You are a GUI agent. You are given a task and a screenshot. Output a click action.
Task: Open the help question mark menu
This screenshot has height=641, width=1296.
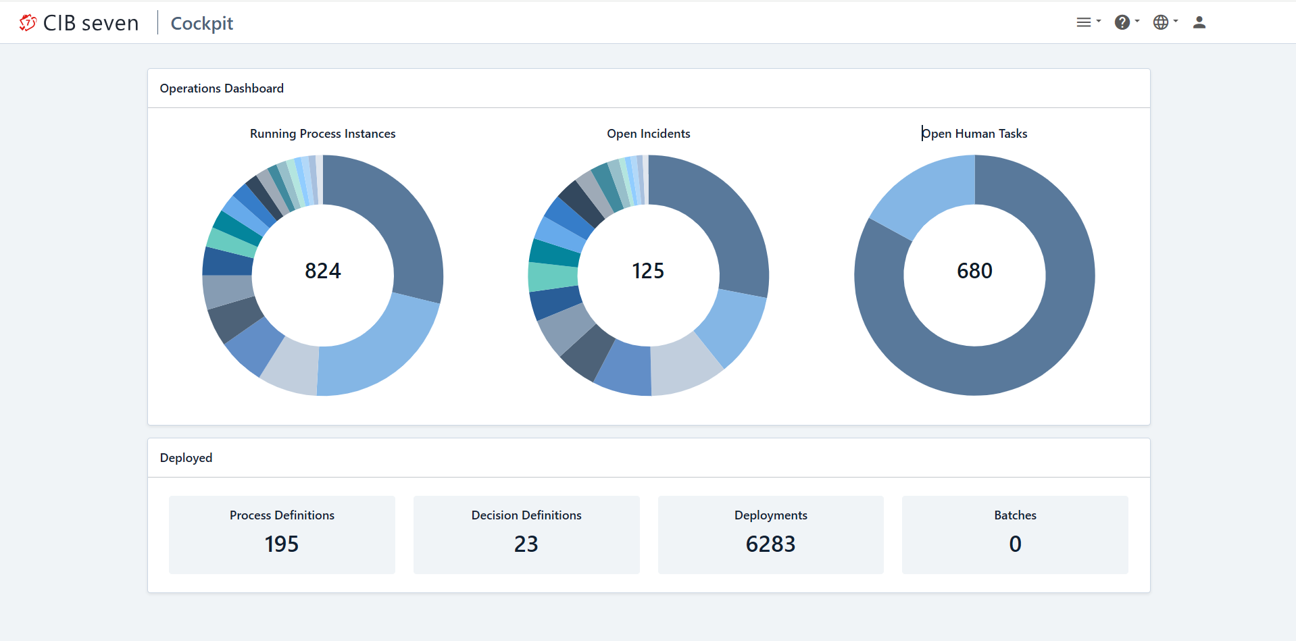point(1122,22)
